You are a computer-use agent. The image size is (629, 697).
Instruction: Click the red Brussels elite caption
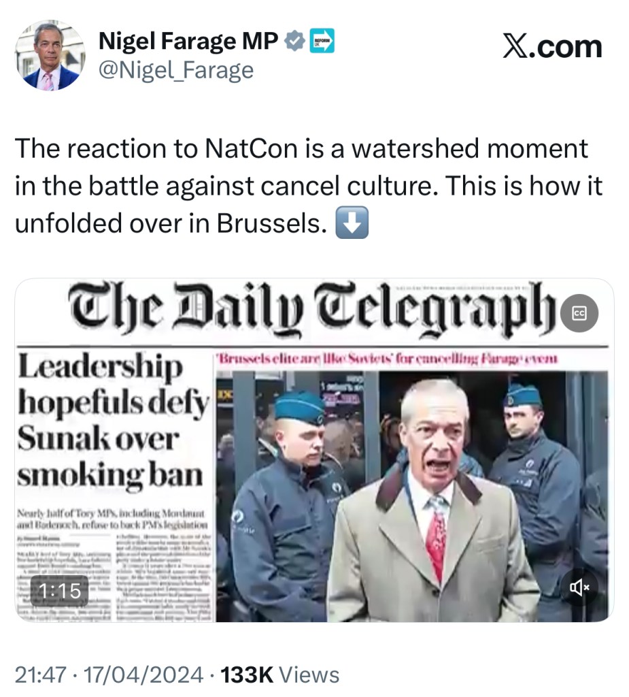[386, 358]
